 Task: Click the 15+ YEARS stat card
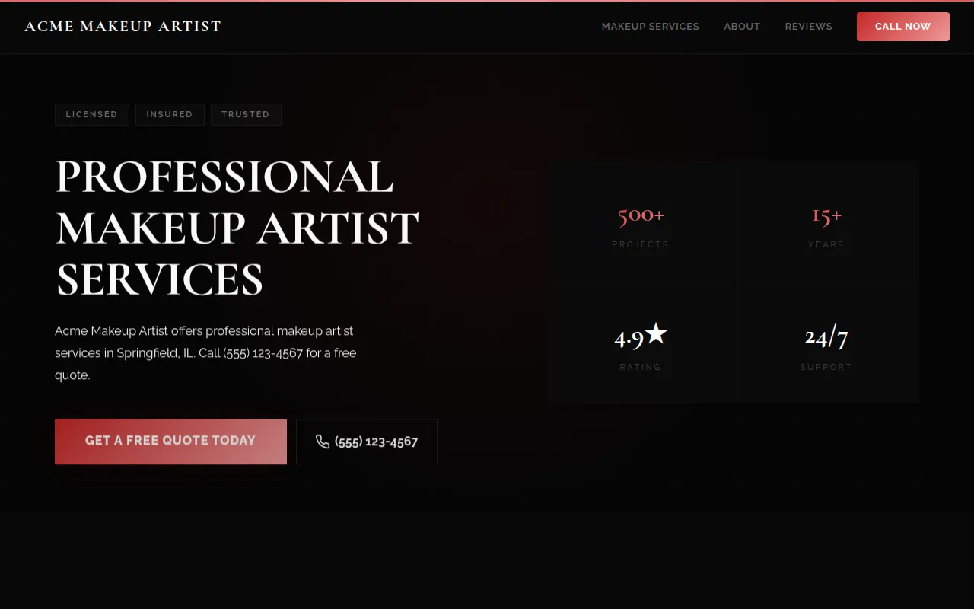[826, 221]
